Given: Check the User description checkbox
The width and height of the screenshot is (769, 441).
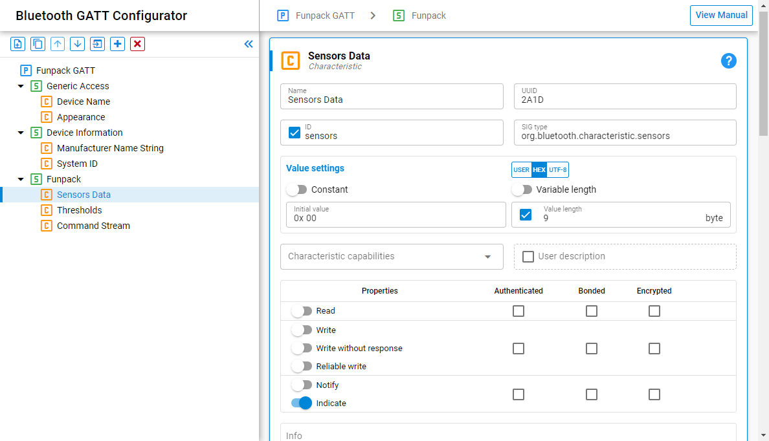Looking at the screenshot, I should (528, 257).
